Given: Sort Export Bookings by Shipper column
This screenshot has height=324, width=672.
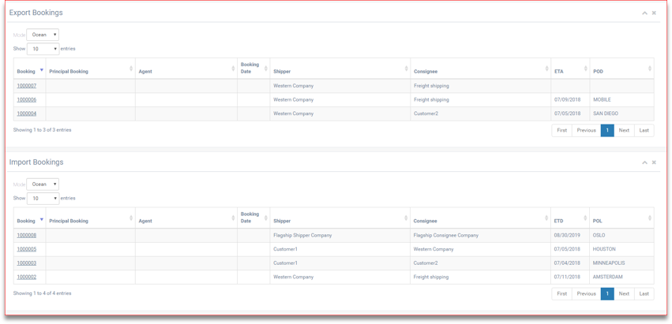Looking at the screenshot, I should pos(340,69).
